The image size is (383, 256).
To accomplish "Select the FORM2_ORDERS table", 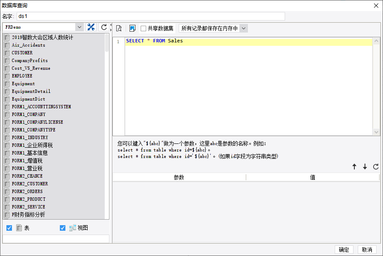I will [27, 191].
